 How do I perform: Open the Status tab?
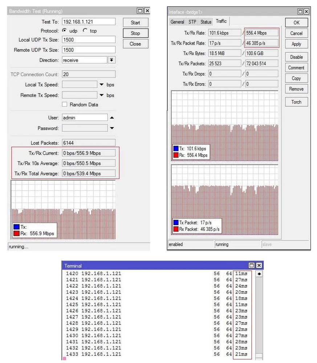206,22
